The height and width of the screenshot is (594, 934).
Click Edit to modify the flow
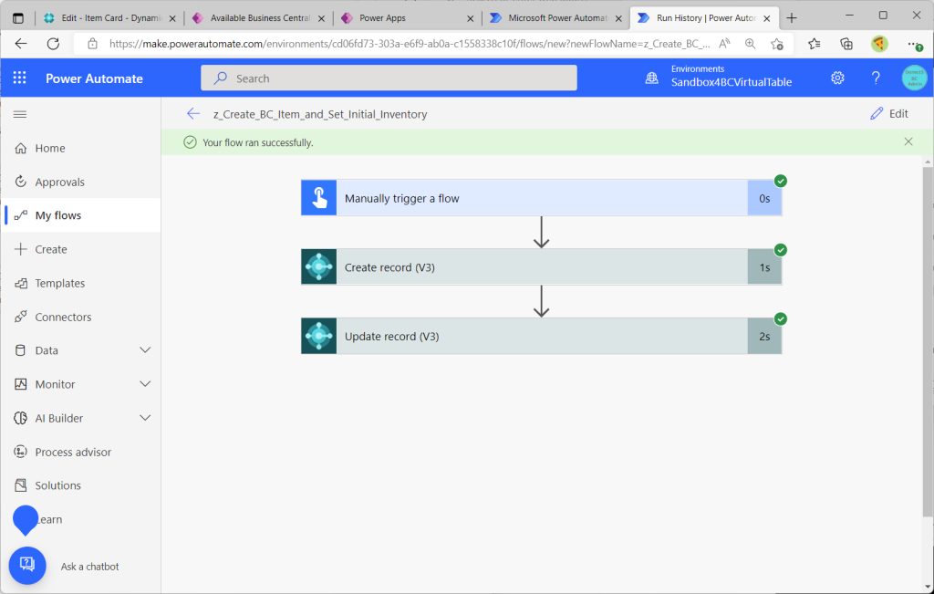click(889, 113)
